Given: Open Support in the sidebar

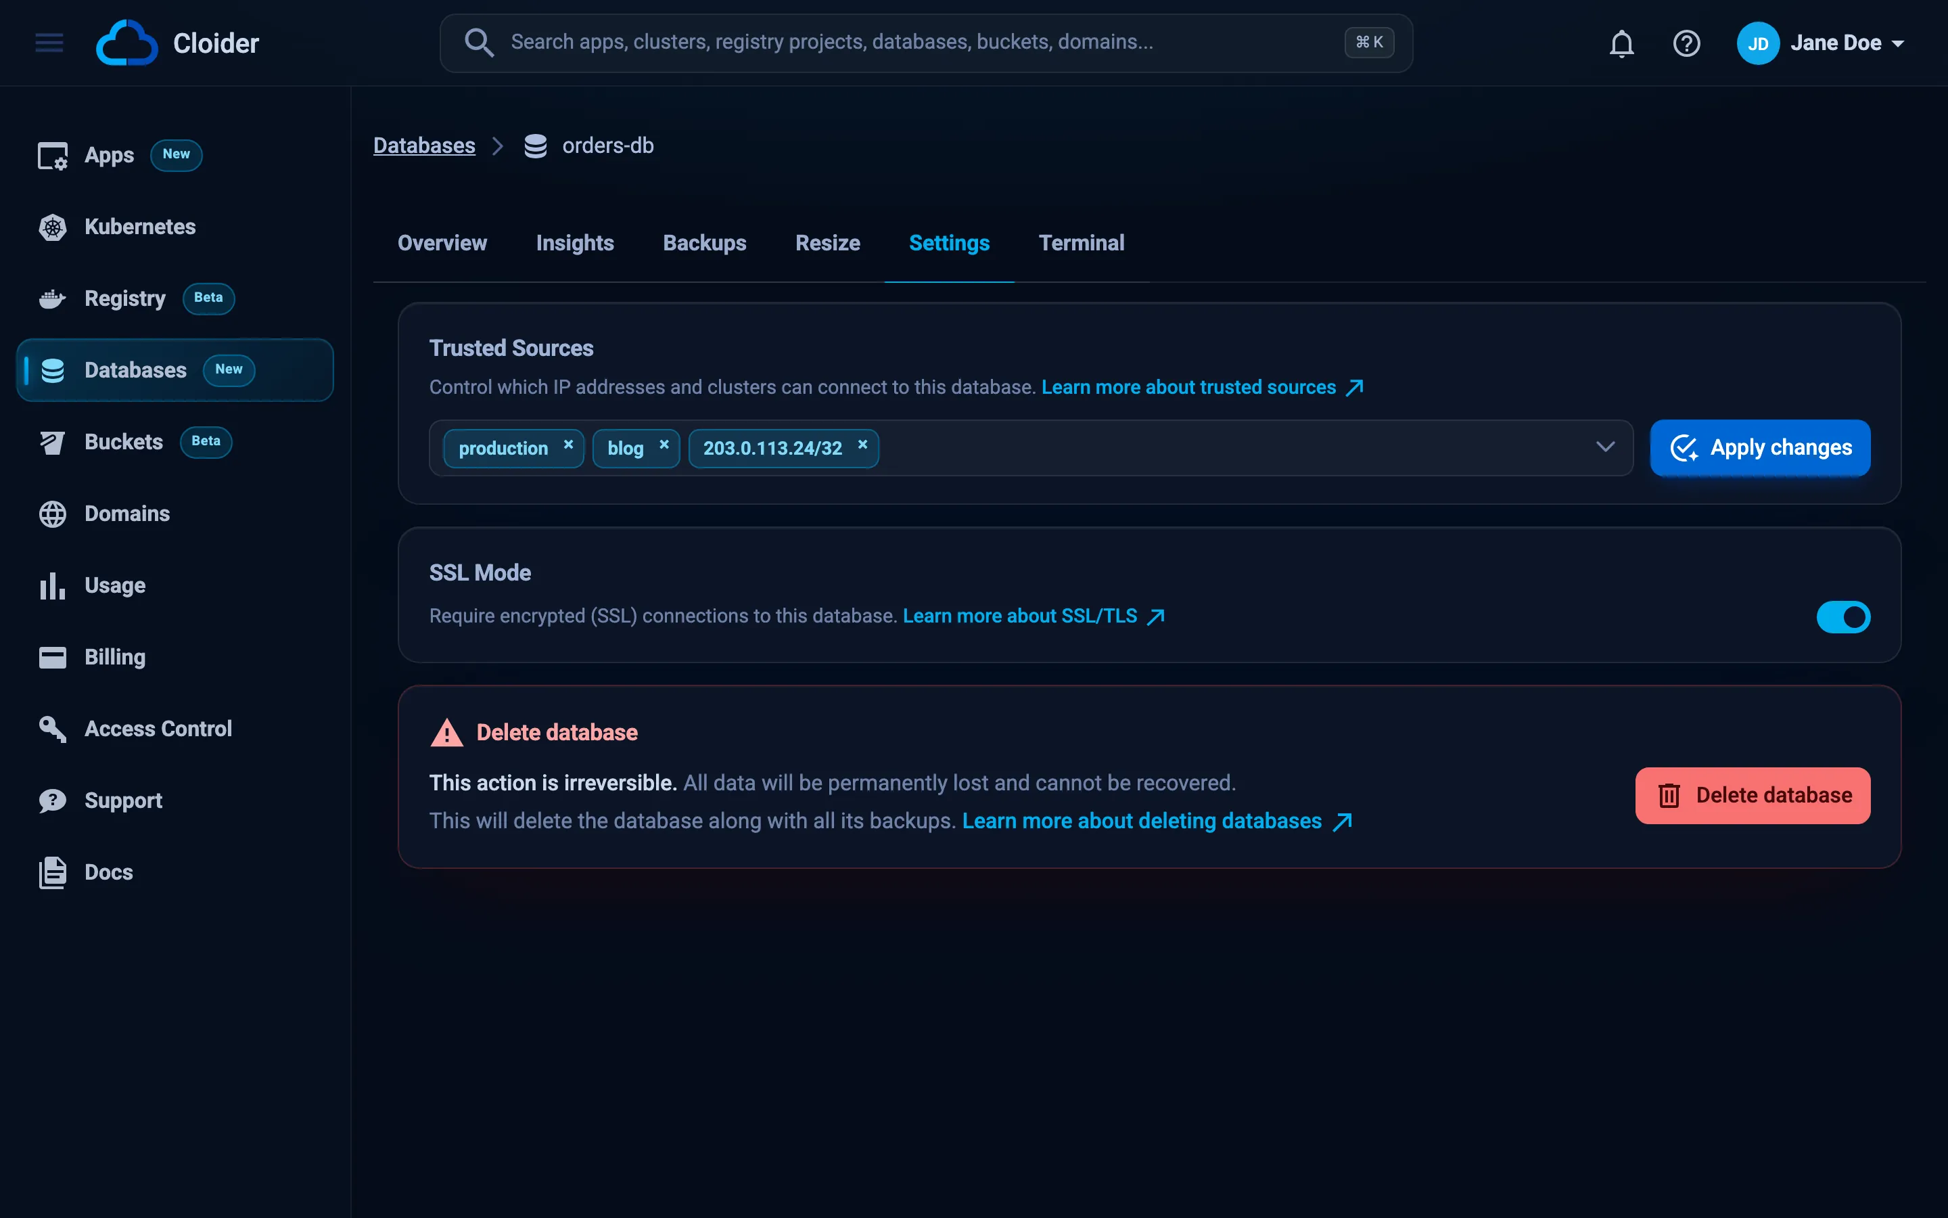Looking at the screenshot, I should tap(175, 800).
